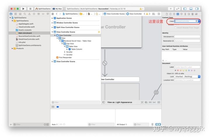The width and height of the screenshot is (210, 138).
Task: Clear the document label color with X
Action: (x=175, y=70)
